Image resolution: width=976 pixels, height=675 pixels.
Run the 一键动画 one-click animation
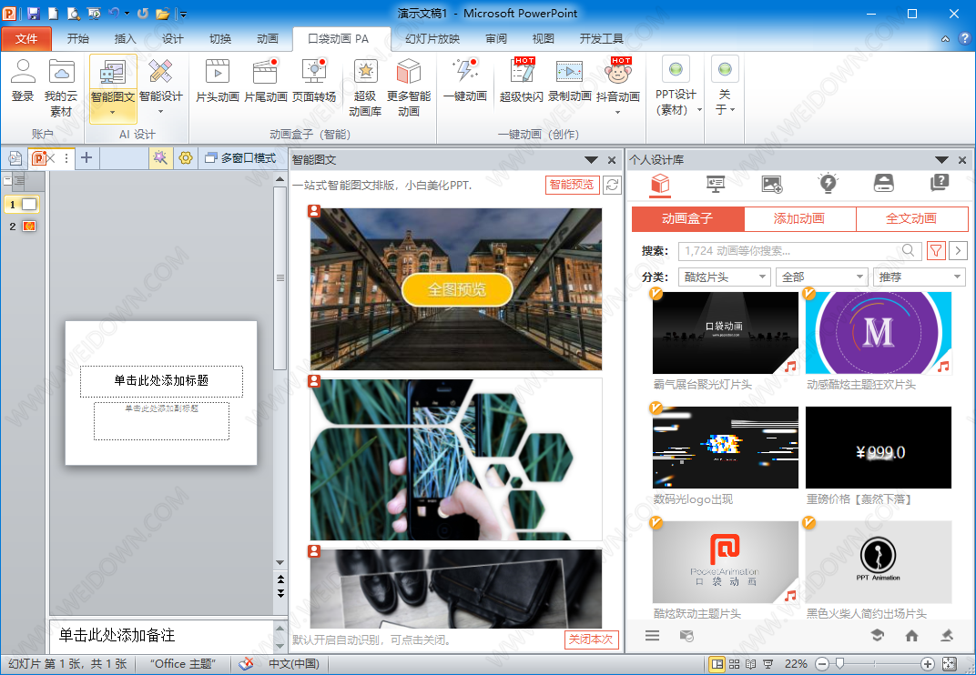[x=465, y=81]
